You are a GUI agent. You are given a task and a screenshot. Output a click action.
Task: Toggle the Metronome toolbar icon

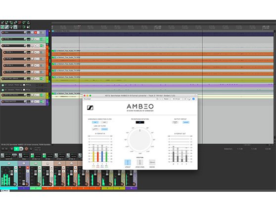(28, 23)
